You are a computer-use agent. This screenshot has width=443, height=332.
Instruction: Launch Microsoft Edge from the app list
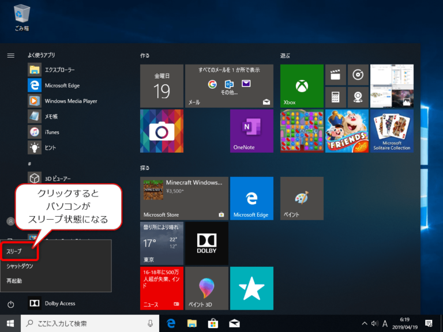click(54, 85)
